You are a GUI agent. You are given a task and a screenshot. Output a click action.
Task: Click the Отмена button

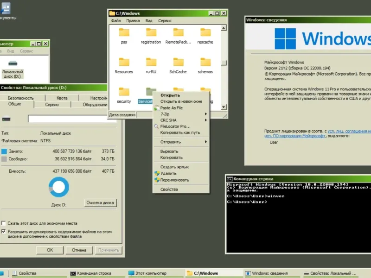pos(79,250)
